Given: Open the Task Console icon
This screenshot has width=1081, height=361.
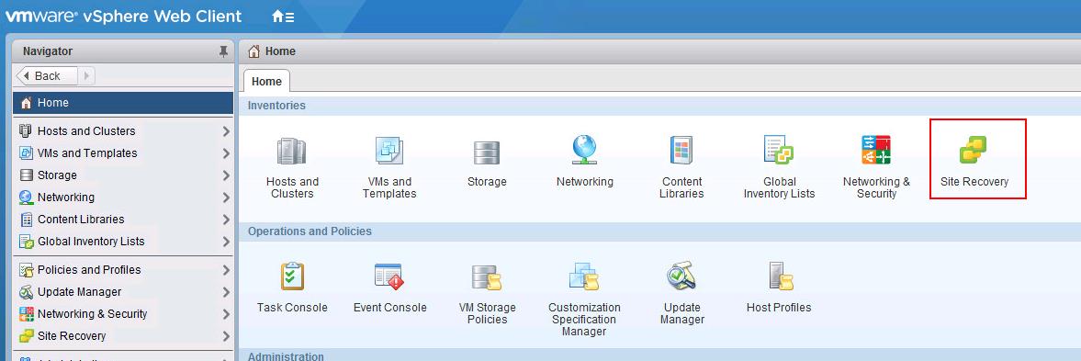Looking at the screenshot, I should coord(292,276).
